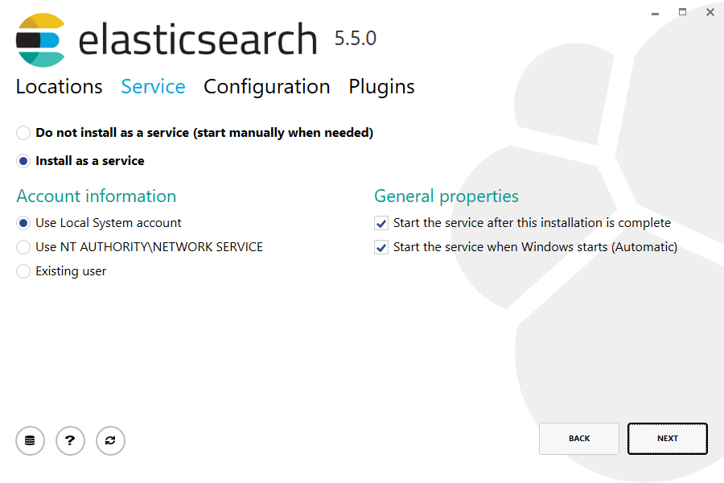The width and height of the screenshot is (724, 483).
Task: Maximize the installer window
Action: tap(682, 12)
